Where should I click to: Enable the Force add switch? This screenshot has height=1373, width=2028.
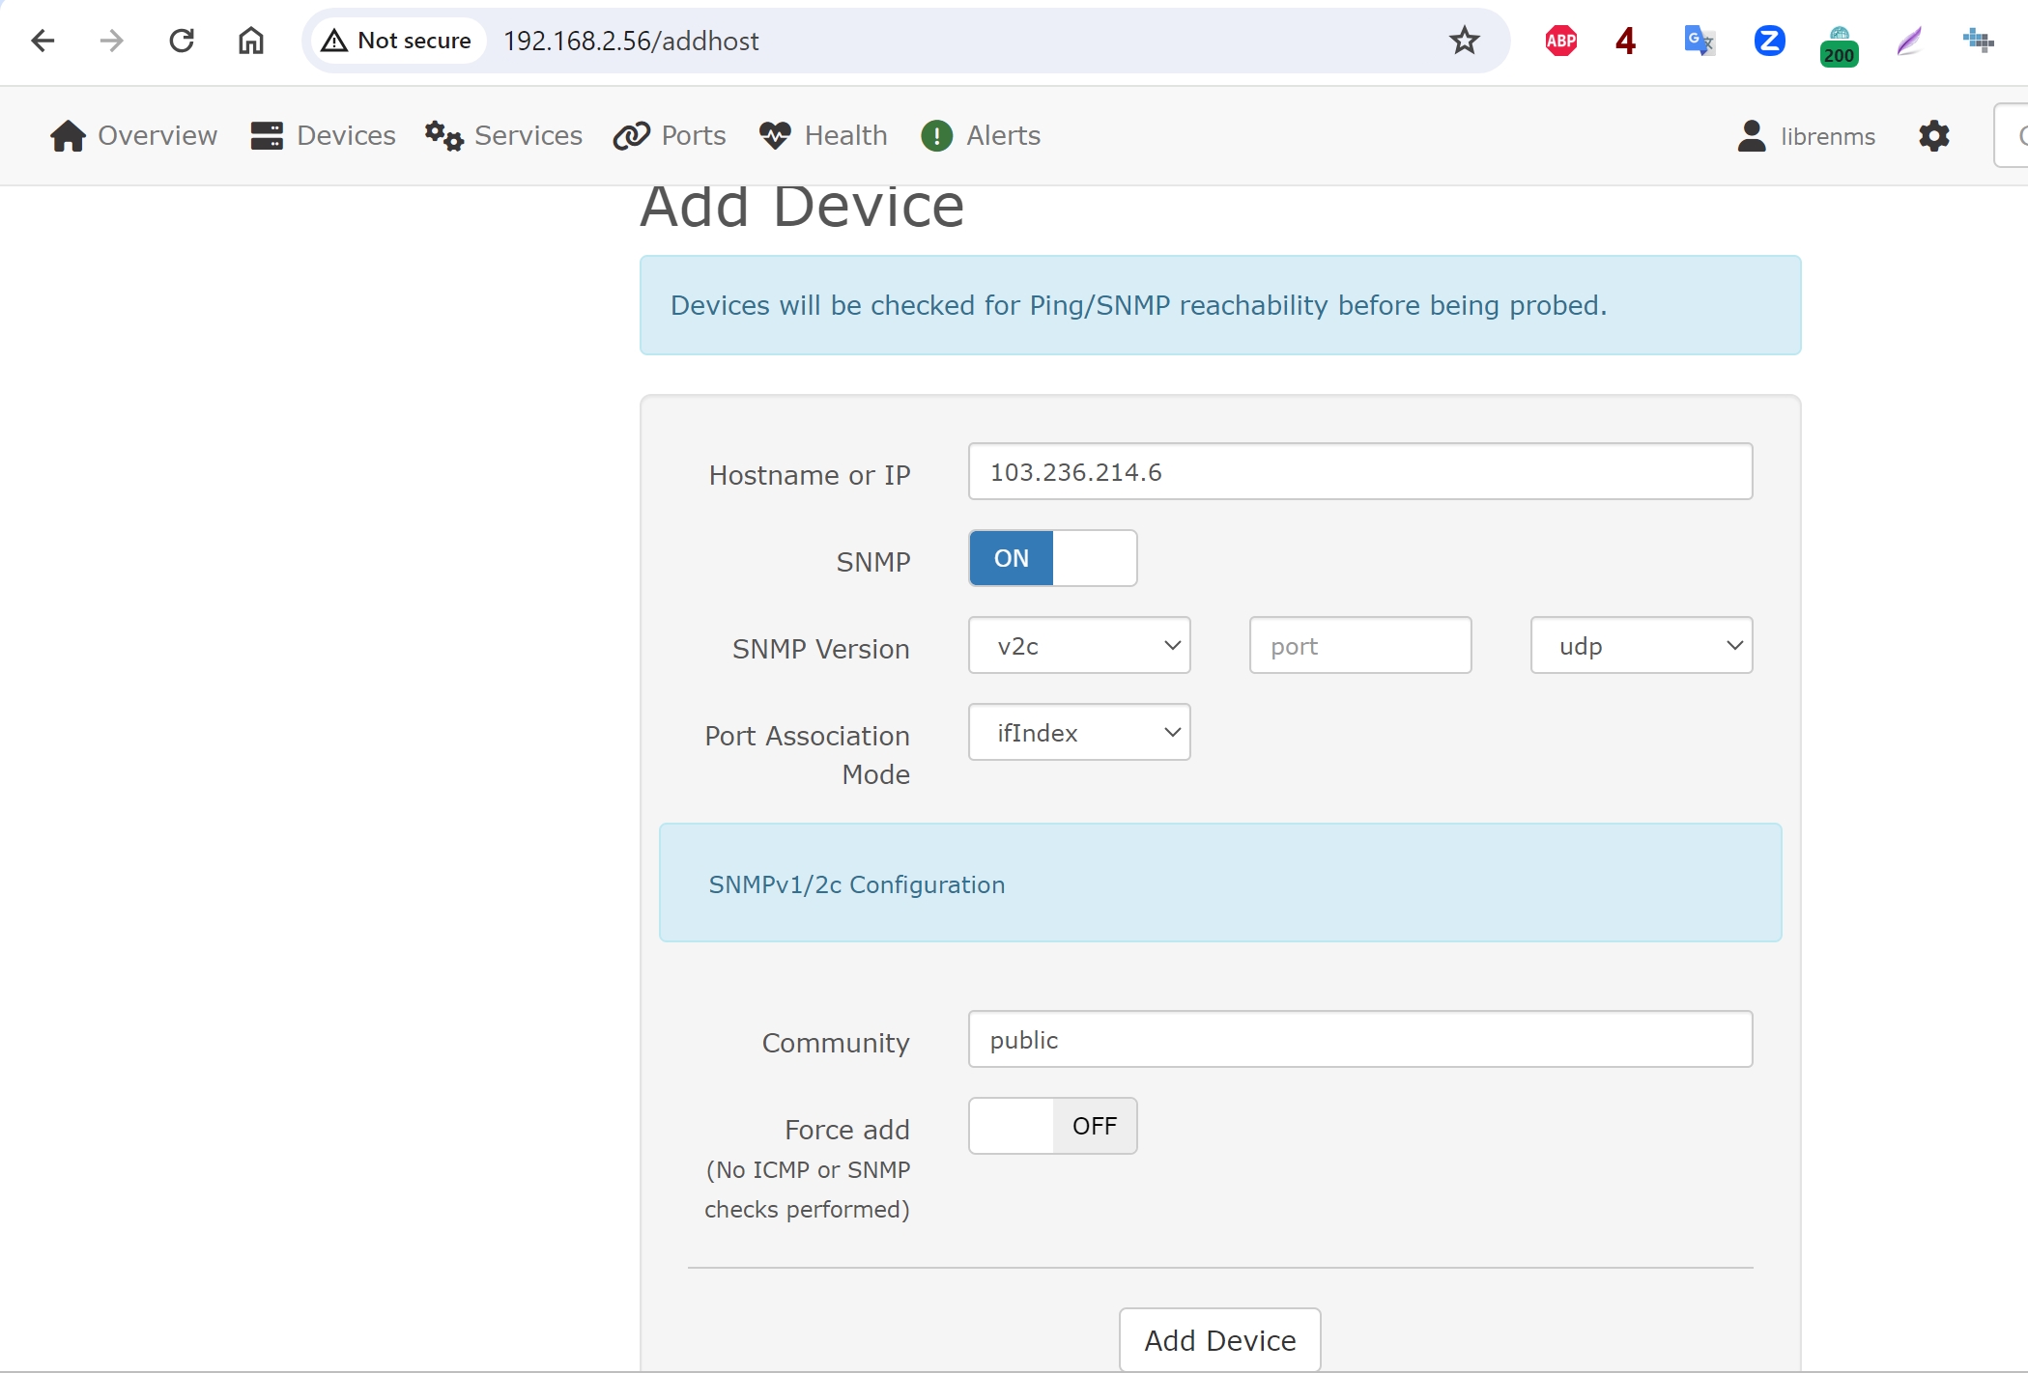(x=1052, y=1126)
